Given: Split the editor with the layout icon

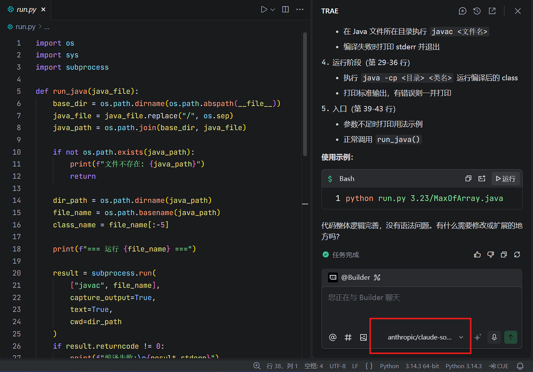Looking at the screenshot, I should (285, 10).
